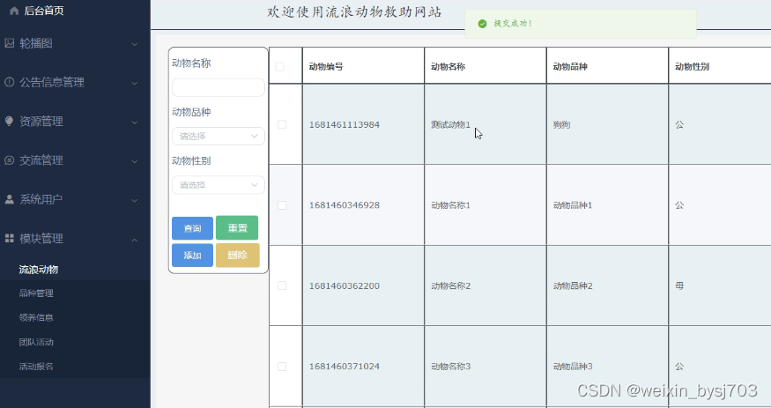771x408 pixels.
Task: Open the 品种管理 submenu item
Action: point(36,293)
